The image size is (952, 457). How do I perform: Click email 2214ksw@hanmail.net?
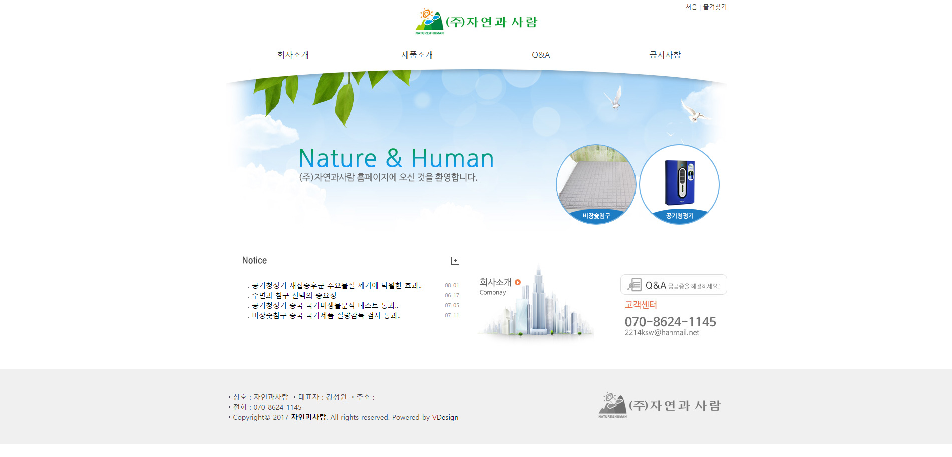pos(662,333)
